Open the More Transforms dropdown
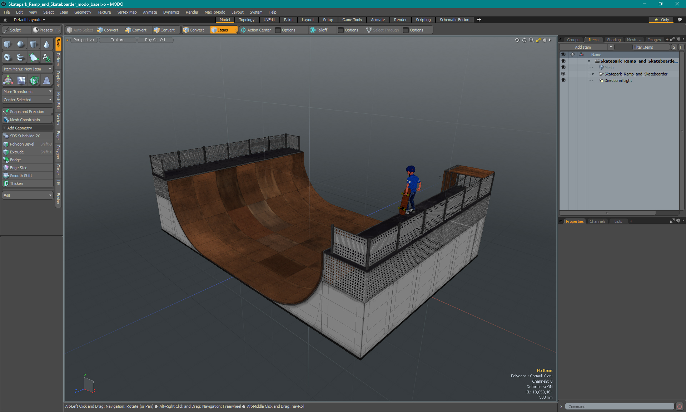This screenshot has height=412, width=686. (x=28, y=92)
